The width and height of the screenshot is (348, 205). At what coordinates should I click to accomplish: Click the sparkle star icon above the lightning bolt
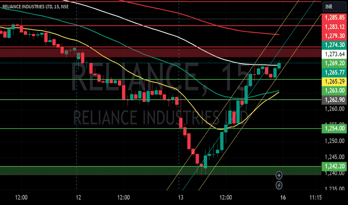279,175
